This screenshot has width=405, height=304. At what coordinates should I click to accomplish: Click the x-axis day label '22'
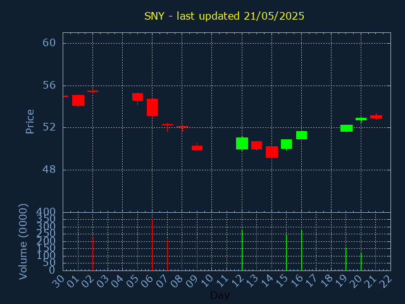click(387, 281)
